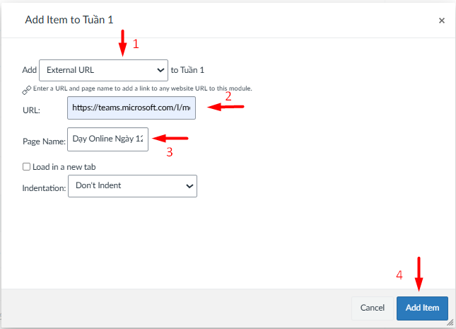Click the "Load in a new tab" label text
The width and height of the screenshot is (456, 329).
64,167
